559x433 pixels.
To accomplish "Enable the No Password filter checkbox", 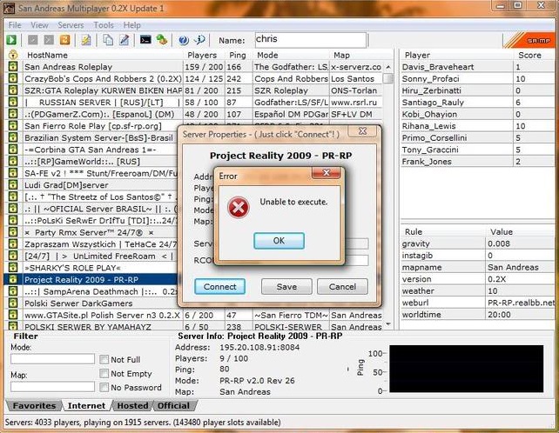I will (104, 388).
